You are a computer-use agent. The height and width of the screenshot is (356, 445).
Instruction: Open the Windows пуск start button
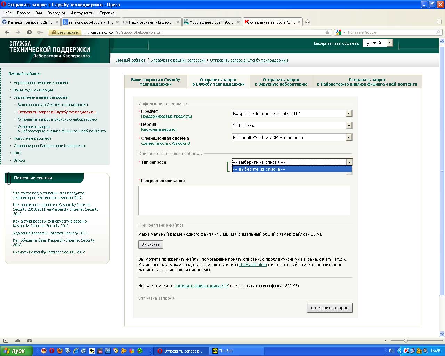click(17, 351)
